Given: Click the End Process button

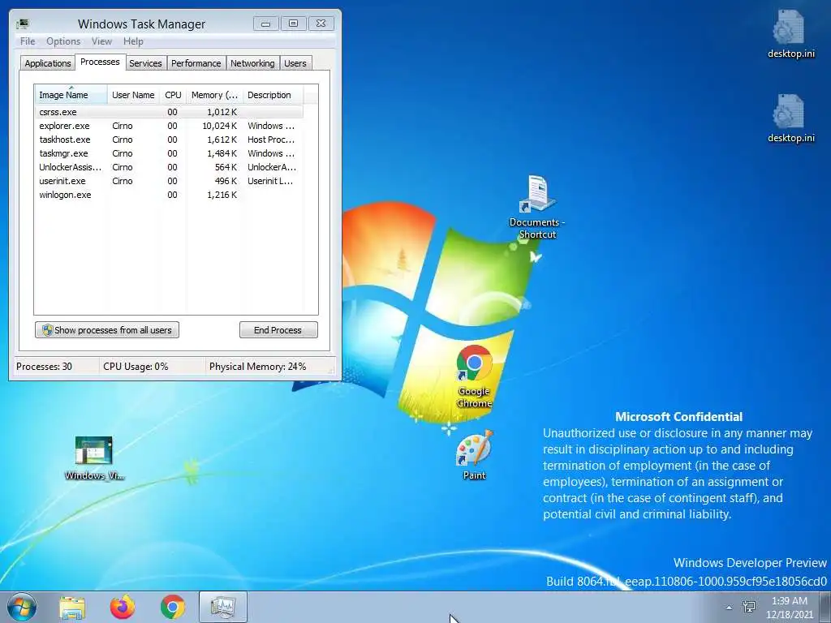Looking at the screenshot, I should tap(279, 330).
